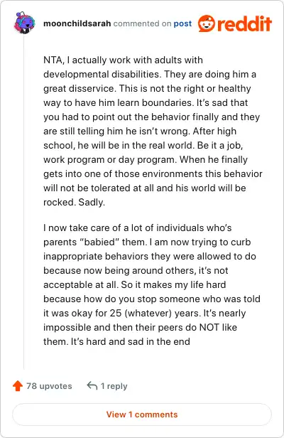Open the "1 reply" link
Viewport: 284px width, 438px height.
[x=114, y=386]
